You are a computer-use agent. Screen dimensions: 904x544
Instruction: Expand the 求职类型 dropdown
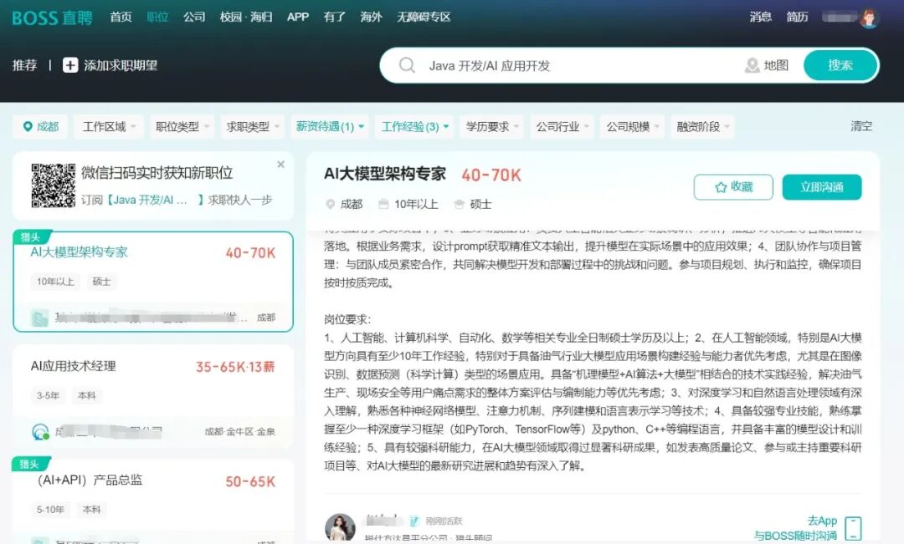tap(253, 127)
